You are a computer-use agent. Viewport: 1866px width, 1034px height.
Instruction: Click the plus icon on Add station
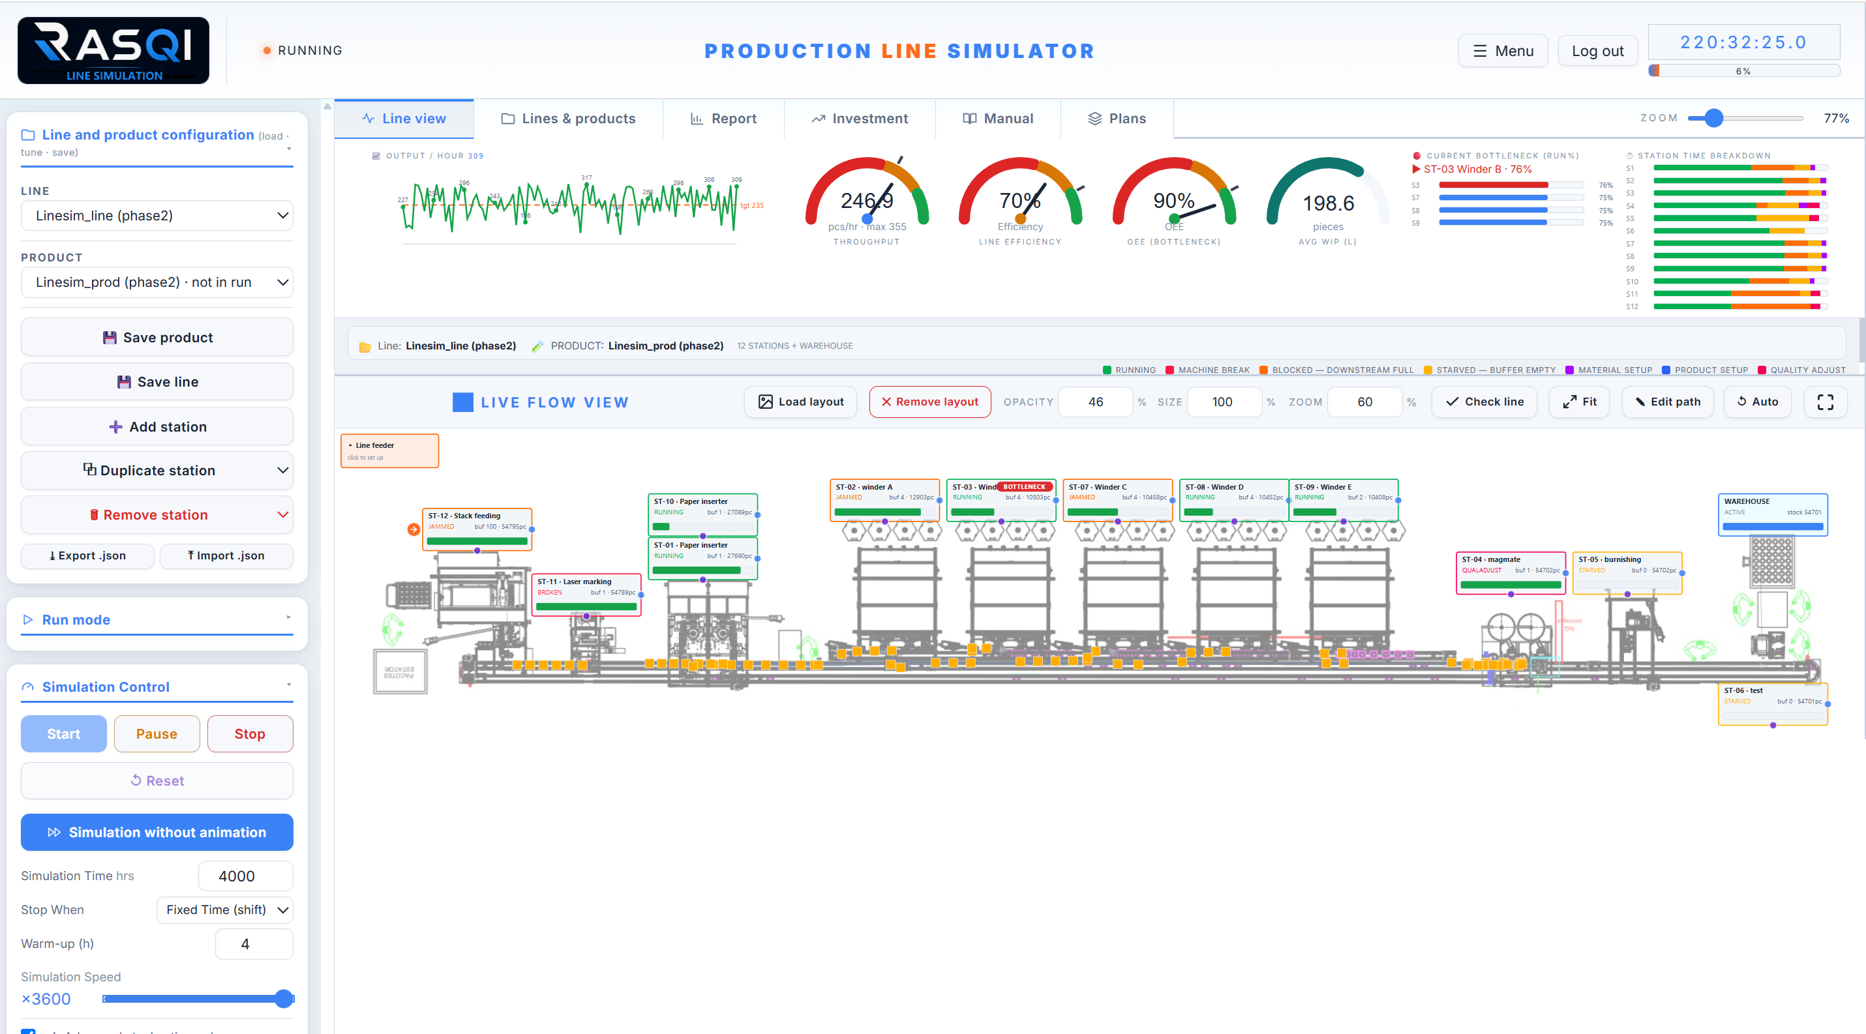pyautogui.click(x=115, y=426)
